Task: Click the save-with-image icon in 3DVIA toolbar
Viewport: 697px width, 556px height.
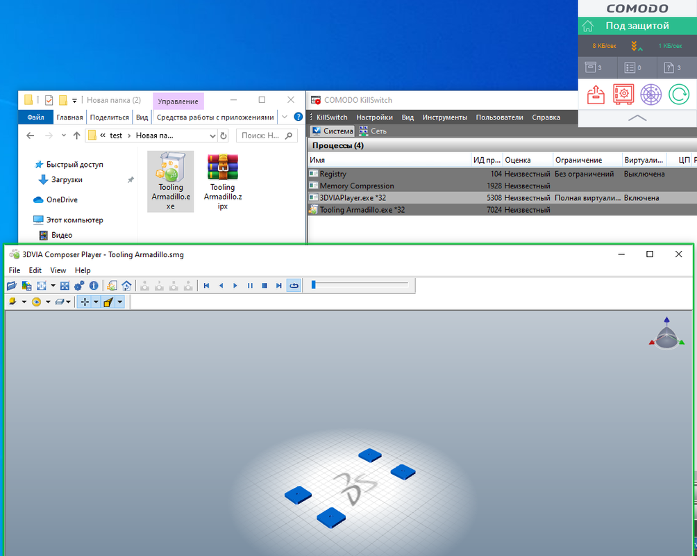Action: click(x=26, y=286)
